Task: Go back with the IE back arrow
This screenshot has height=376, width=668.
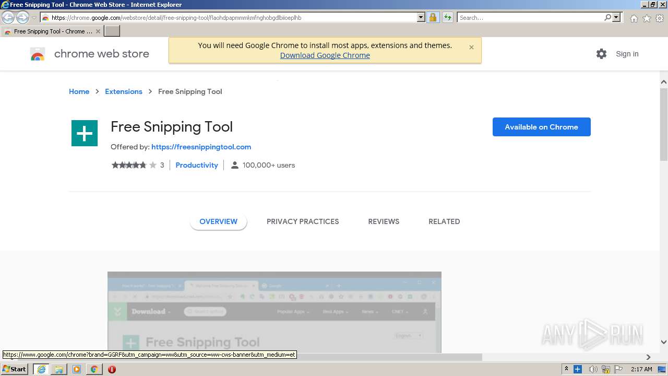Action: point(8,17)
